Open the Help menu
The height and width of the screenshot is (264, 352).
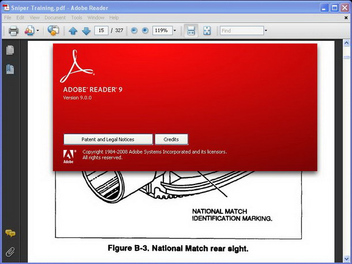coord(114,17)
